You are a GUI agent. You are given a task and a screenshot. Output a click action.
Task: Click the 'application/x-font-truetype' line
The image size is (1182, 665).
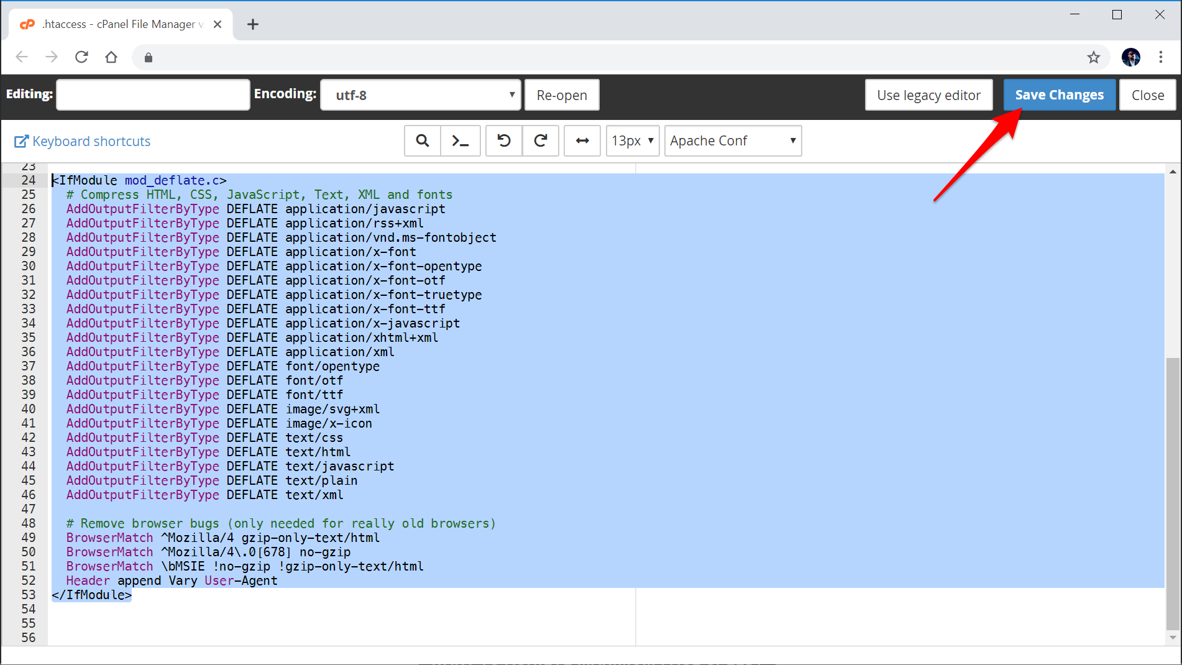274,295
